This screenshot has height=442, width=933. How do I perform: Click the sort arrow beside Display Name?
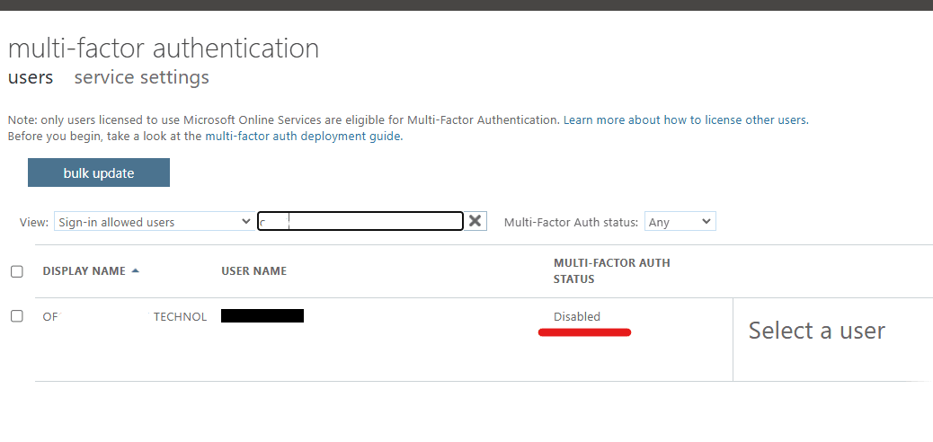[x=136, y=270]
